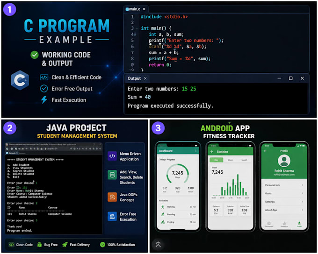Click the blue Error Free Execution icon
The width and height of the screenshot is (318, 254).
tap(112, 216)
